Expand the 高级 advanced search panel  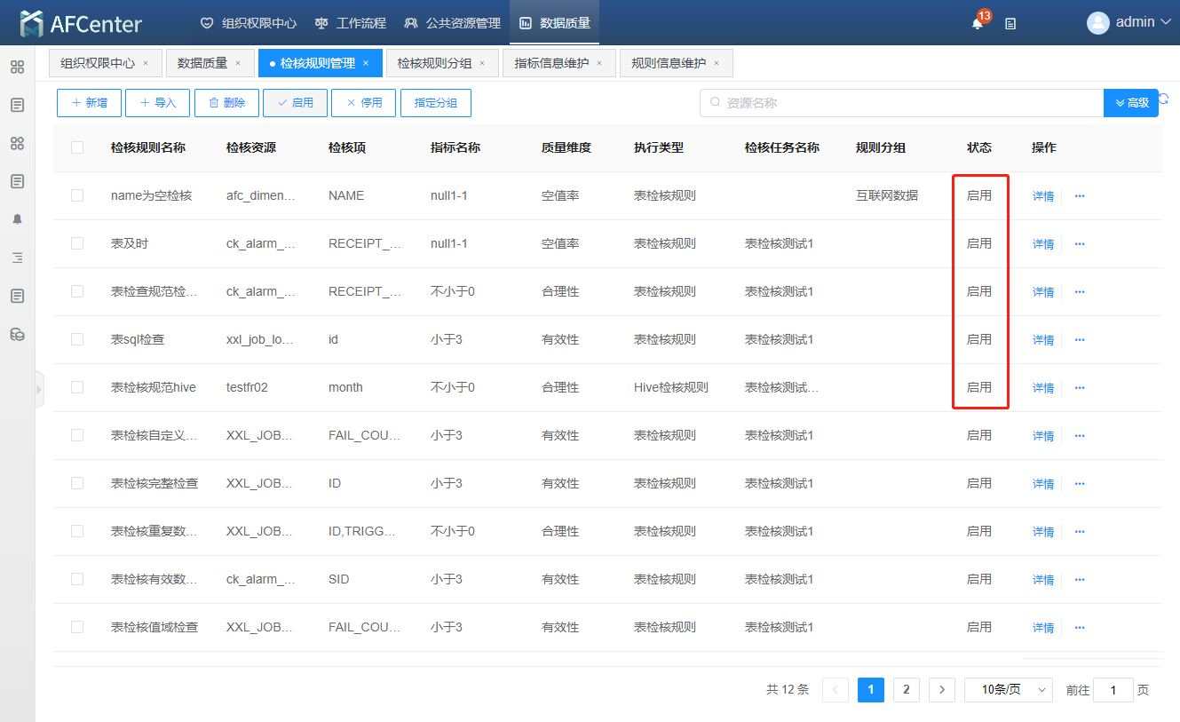[x=1131, y=103]
